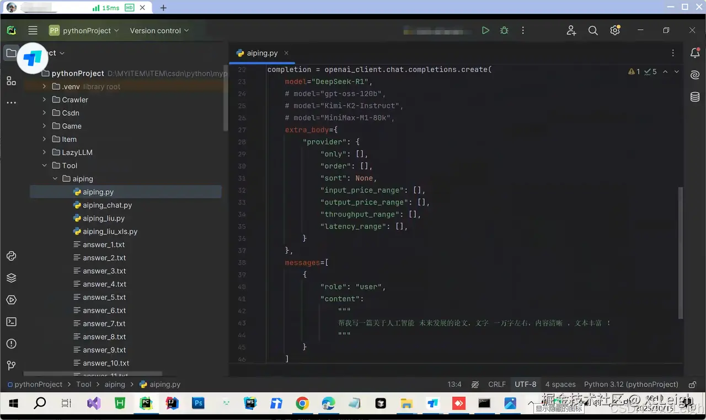Click the 4 spaces indent widget
Screen dimensions: 706x420
click(x=560, y=384)
